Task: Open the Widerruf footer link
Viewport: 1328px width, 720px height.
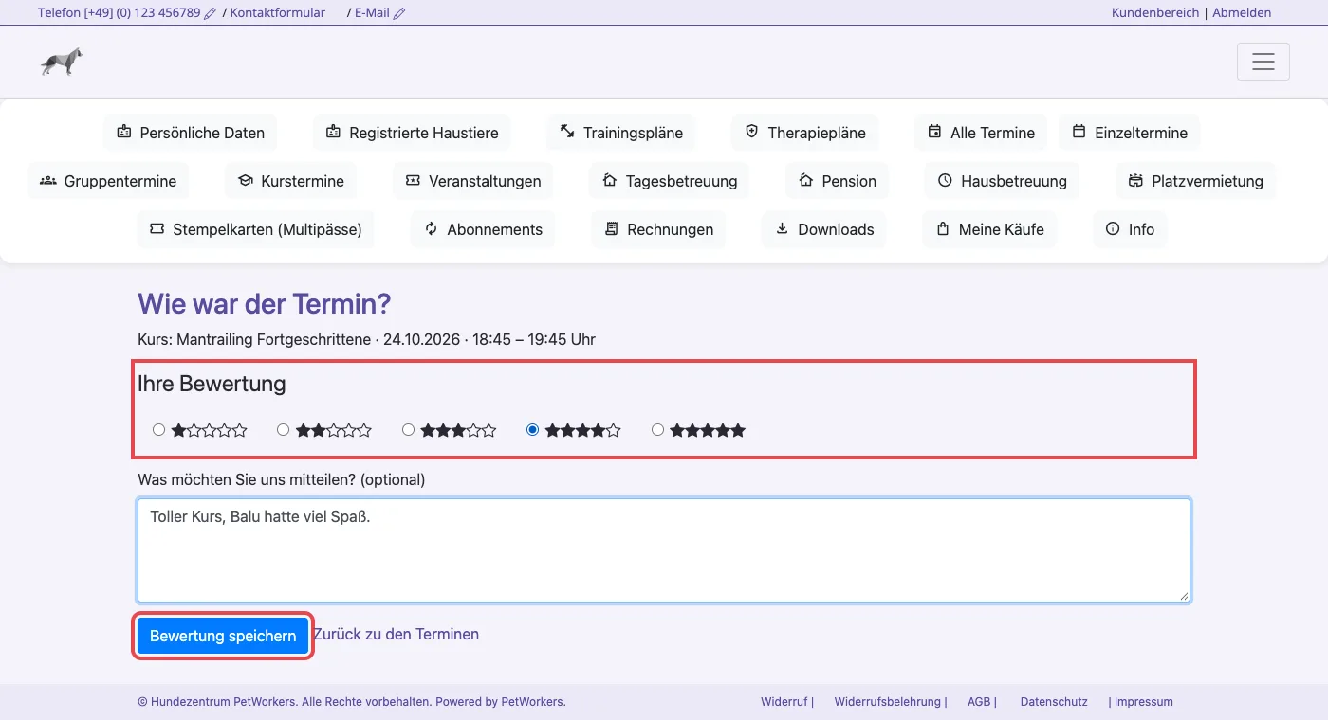Action: (x=784, y=702)
